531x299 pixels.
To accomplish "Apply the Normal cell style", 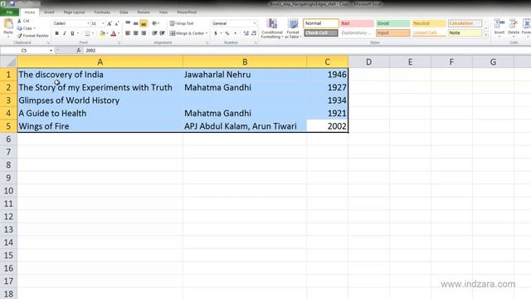I will (x=321, y=23).
